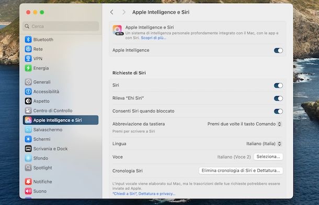Open Accessibilità pane
Viewport: 319px width, 205px height.
pos(61,91)
